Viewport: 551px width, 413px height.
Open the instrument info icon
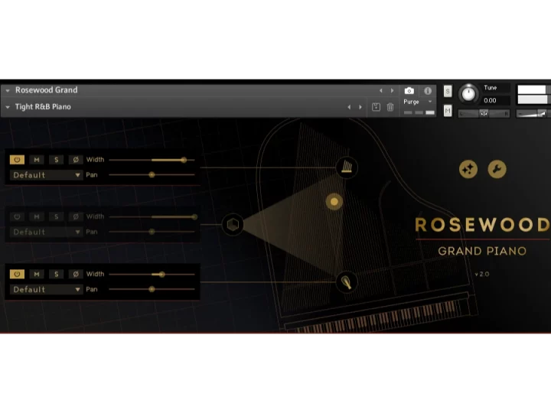click(428, 91)
